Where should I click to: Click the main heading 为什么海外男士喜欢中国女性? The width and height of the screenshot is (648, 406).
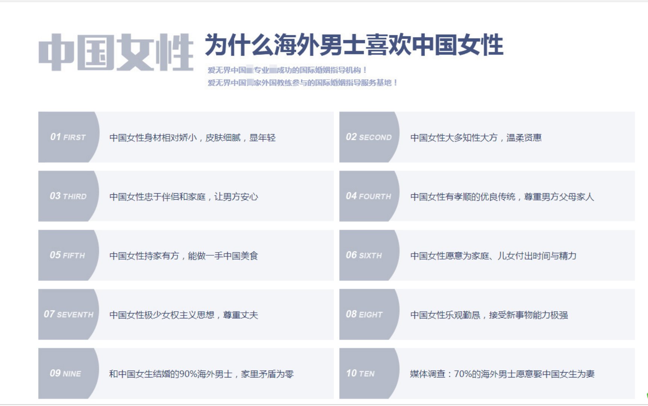[354, 45]
